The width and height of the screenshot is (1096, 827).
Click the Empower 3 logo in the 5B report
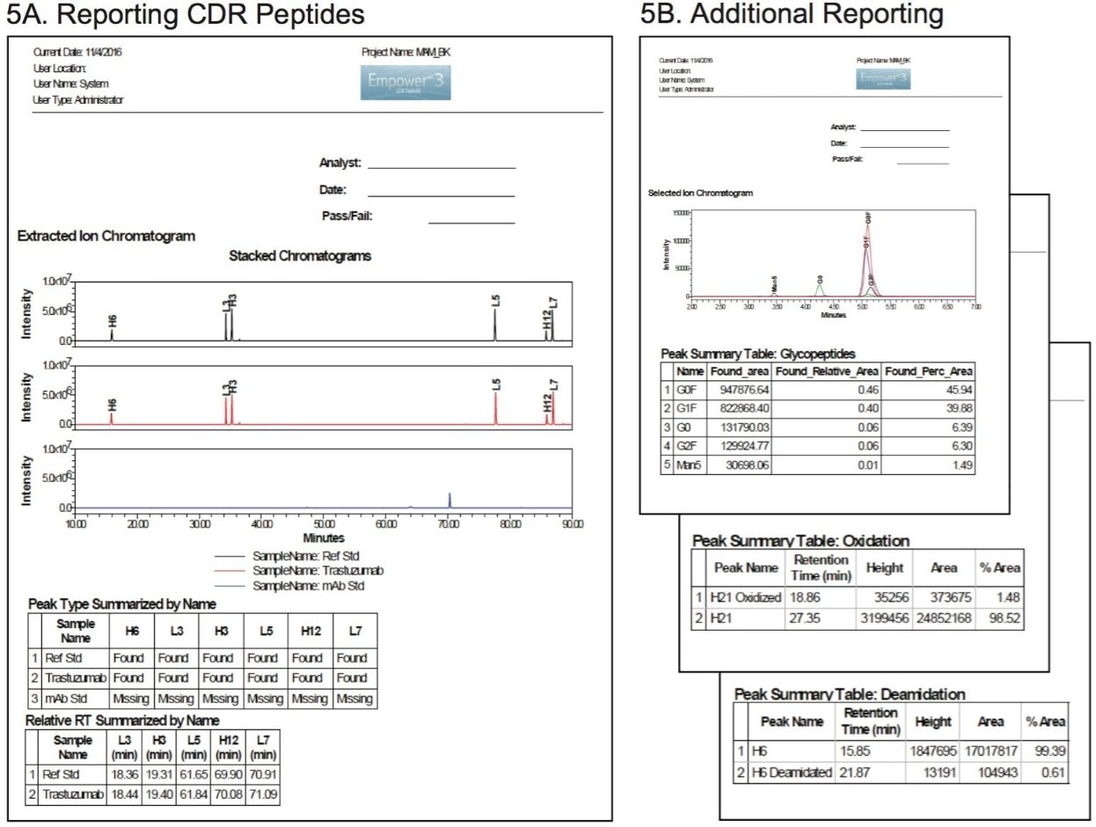(x=883, y=78)
